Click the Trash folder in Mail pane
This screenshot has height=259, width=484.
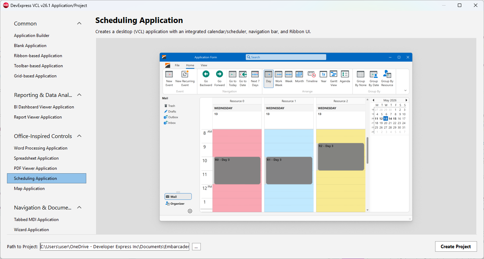coord(169,106)
